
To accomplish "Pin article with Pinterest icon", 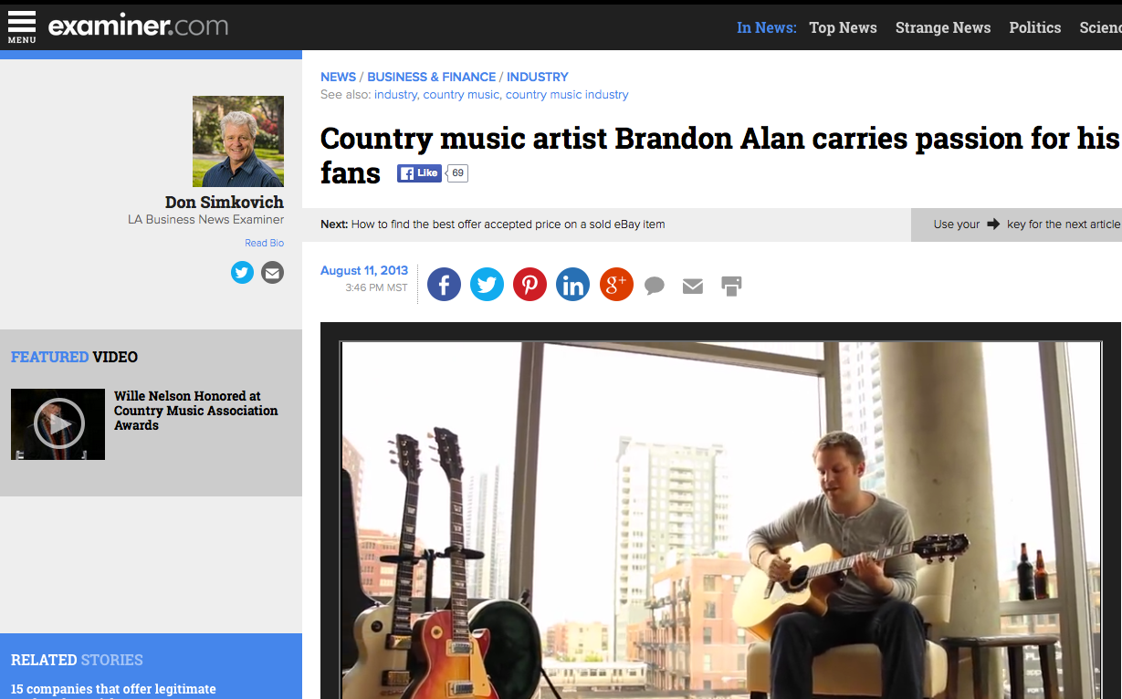I will [x=530, y=285].
